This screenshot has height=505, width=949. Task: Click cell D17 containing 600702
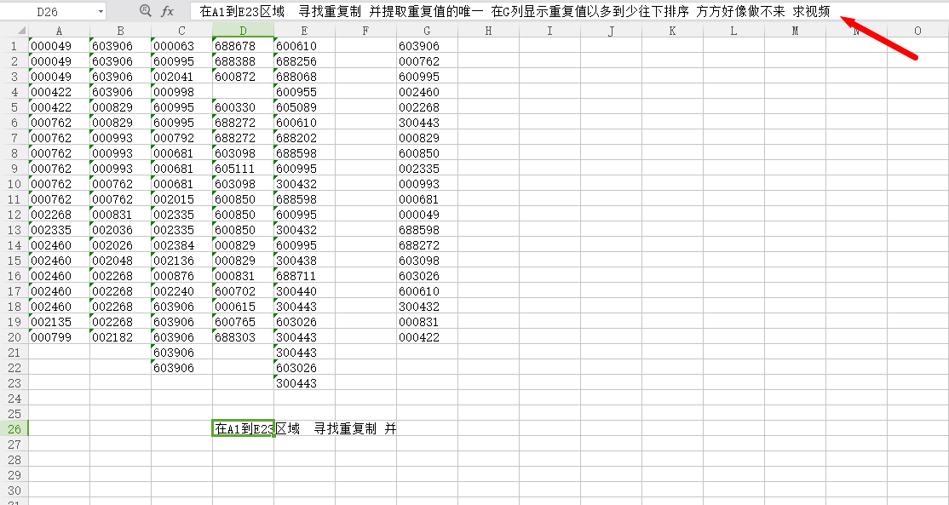243,291
